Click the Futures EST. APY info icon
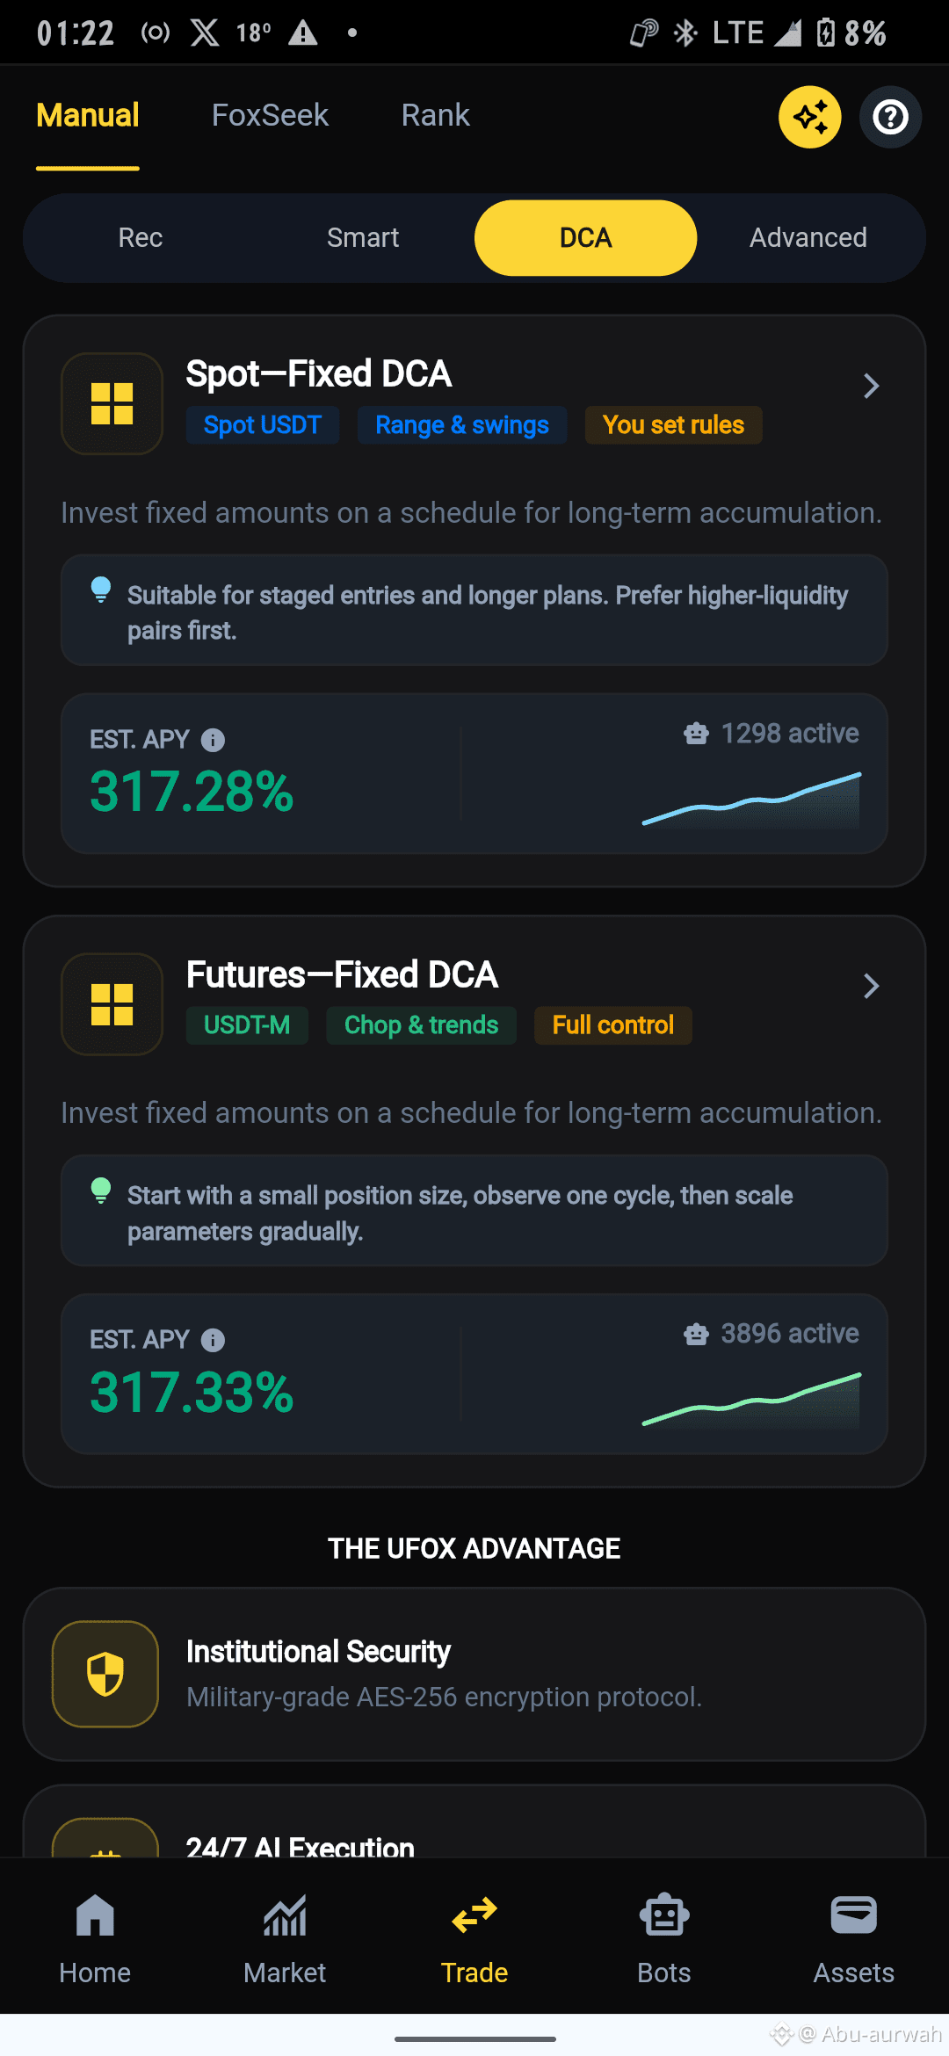 click(x=213, y=1340)
